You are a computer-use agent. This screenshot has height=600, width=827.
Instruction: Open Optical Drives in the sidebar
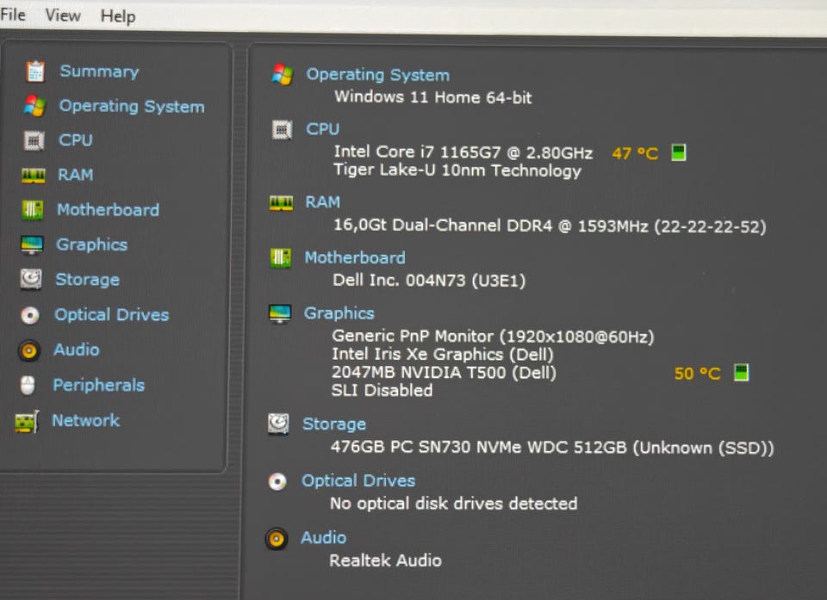point(111,315)
